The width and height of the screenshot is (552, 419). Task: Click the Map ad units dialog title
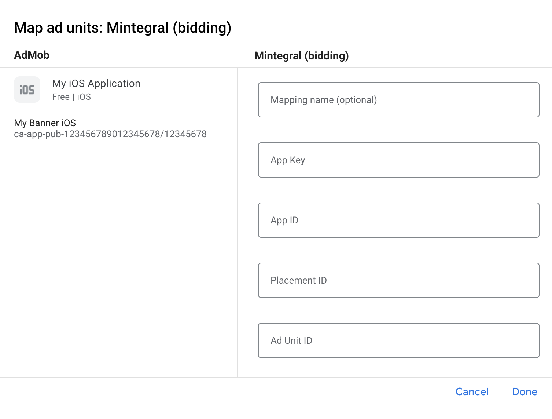122,28
